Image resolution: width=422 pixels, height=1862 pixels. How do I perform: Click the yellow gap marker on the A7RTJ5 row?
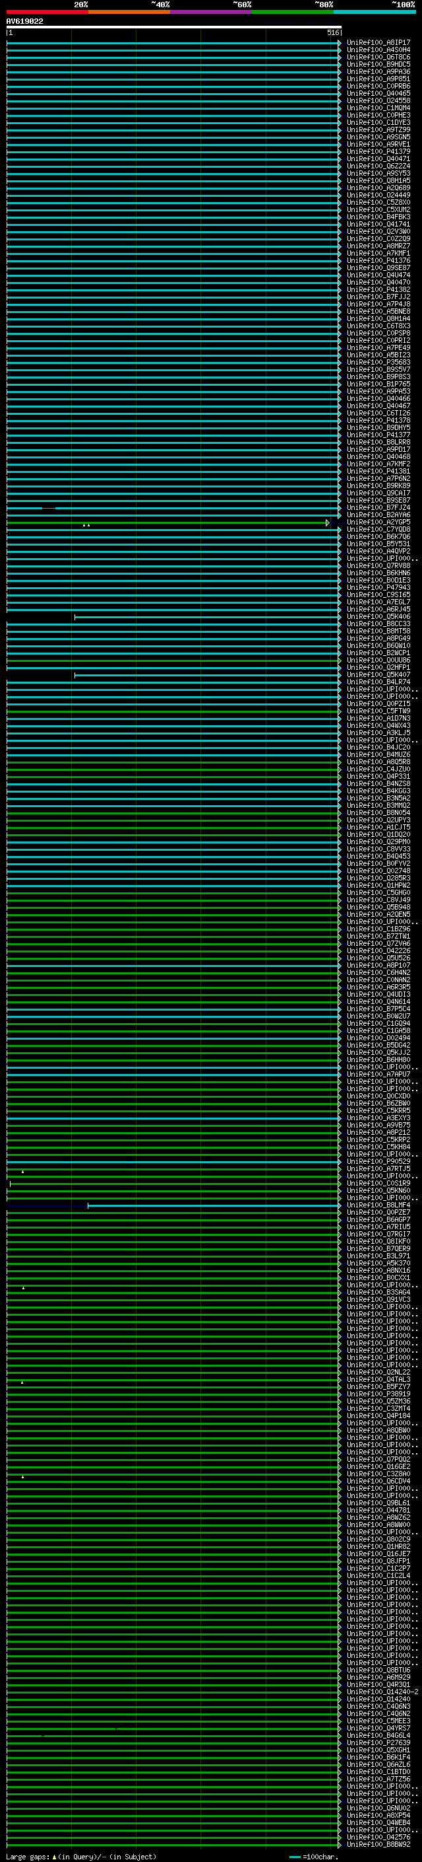coord(22,1171)
